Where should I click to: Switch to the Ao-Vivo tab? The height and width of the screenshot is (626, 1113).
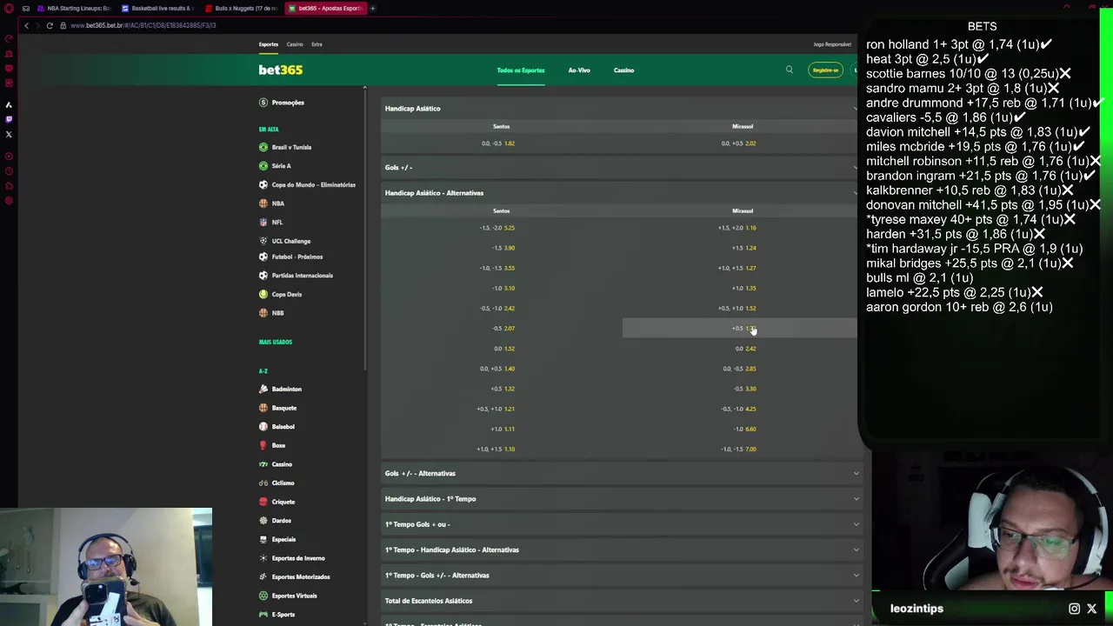coord(579,70)
